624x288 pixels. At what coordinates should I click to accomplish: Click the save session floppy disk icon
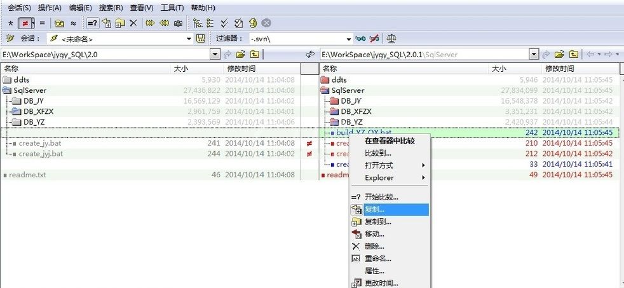point(201,39)
